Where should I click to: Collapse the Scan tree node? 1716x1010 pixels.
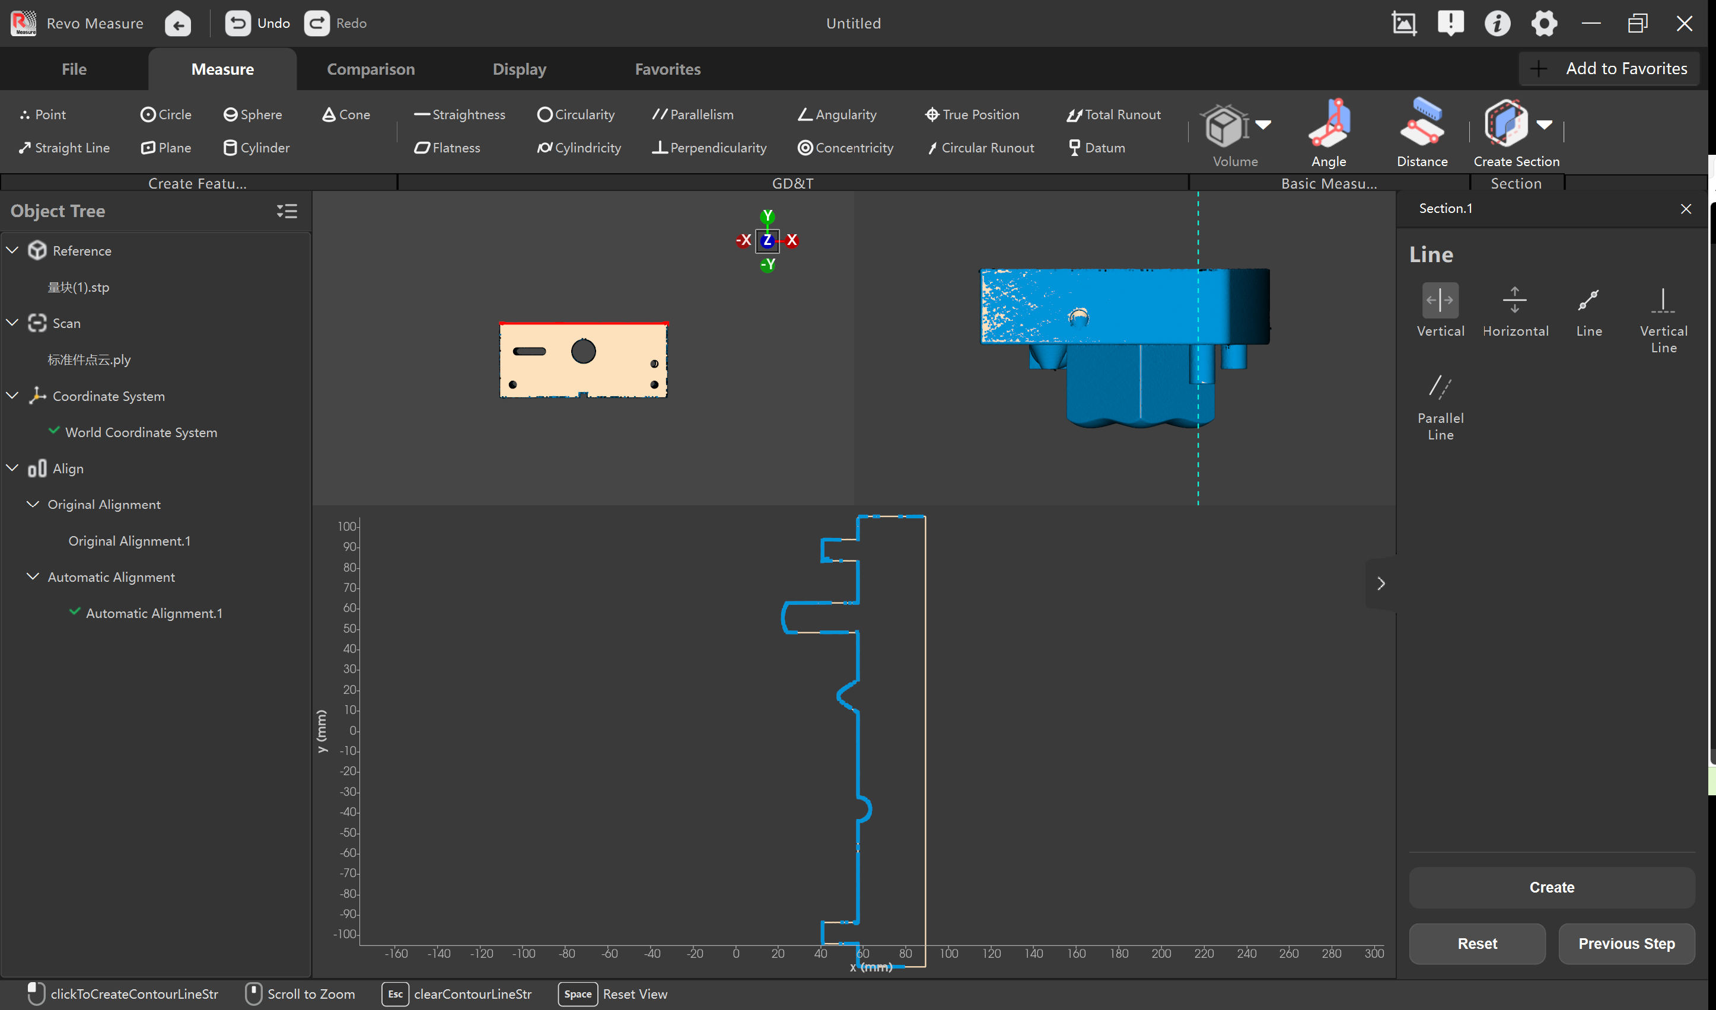(12, 322)
